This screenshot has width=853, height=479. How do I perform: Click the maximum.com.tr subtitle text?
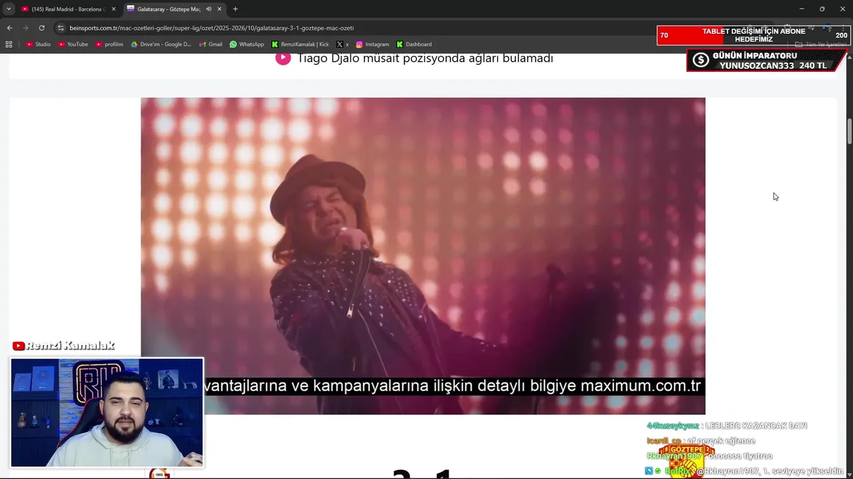pyautogui.click(x=640, y=386)
